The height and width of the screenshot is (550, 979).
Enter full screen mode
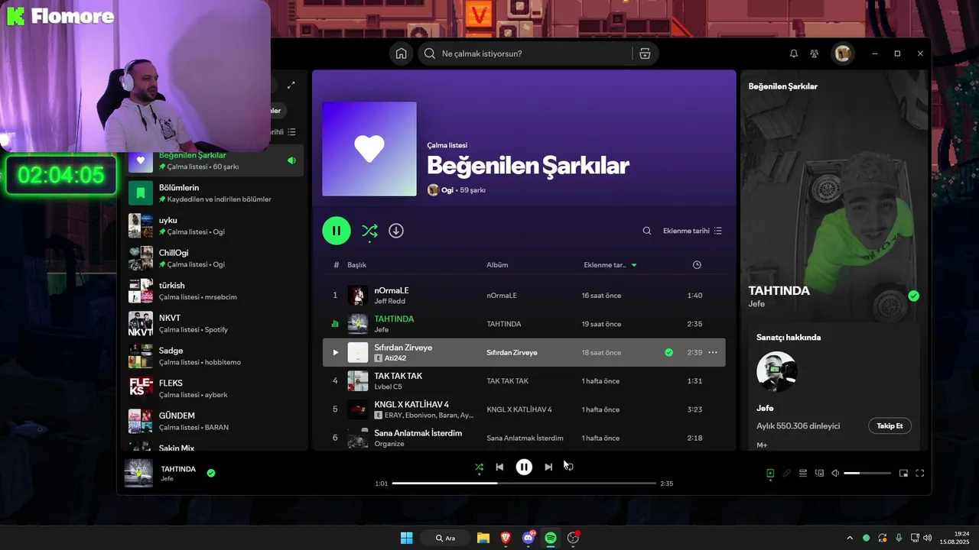click(920, 473)
